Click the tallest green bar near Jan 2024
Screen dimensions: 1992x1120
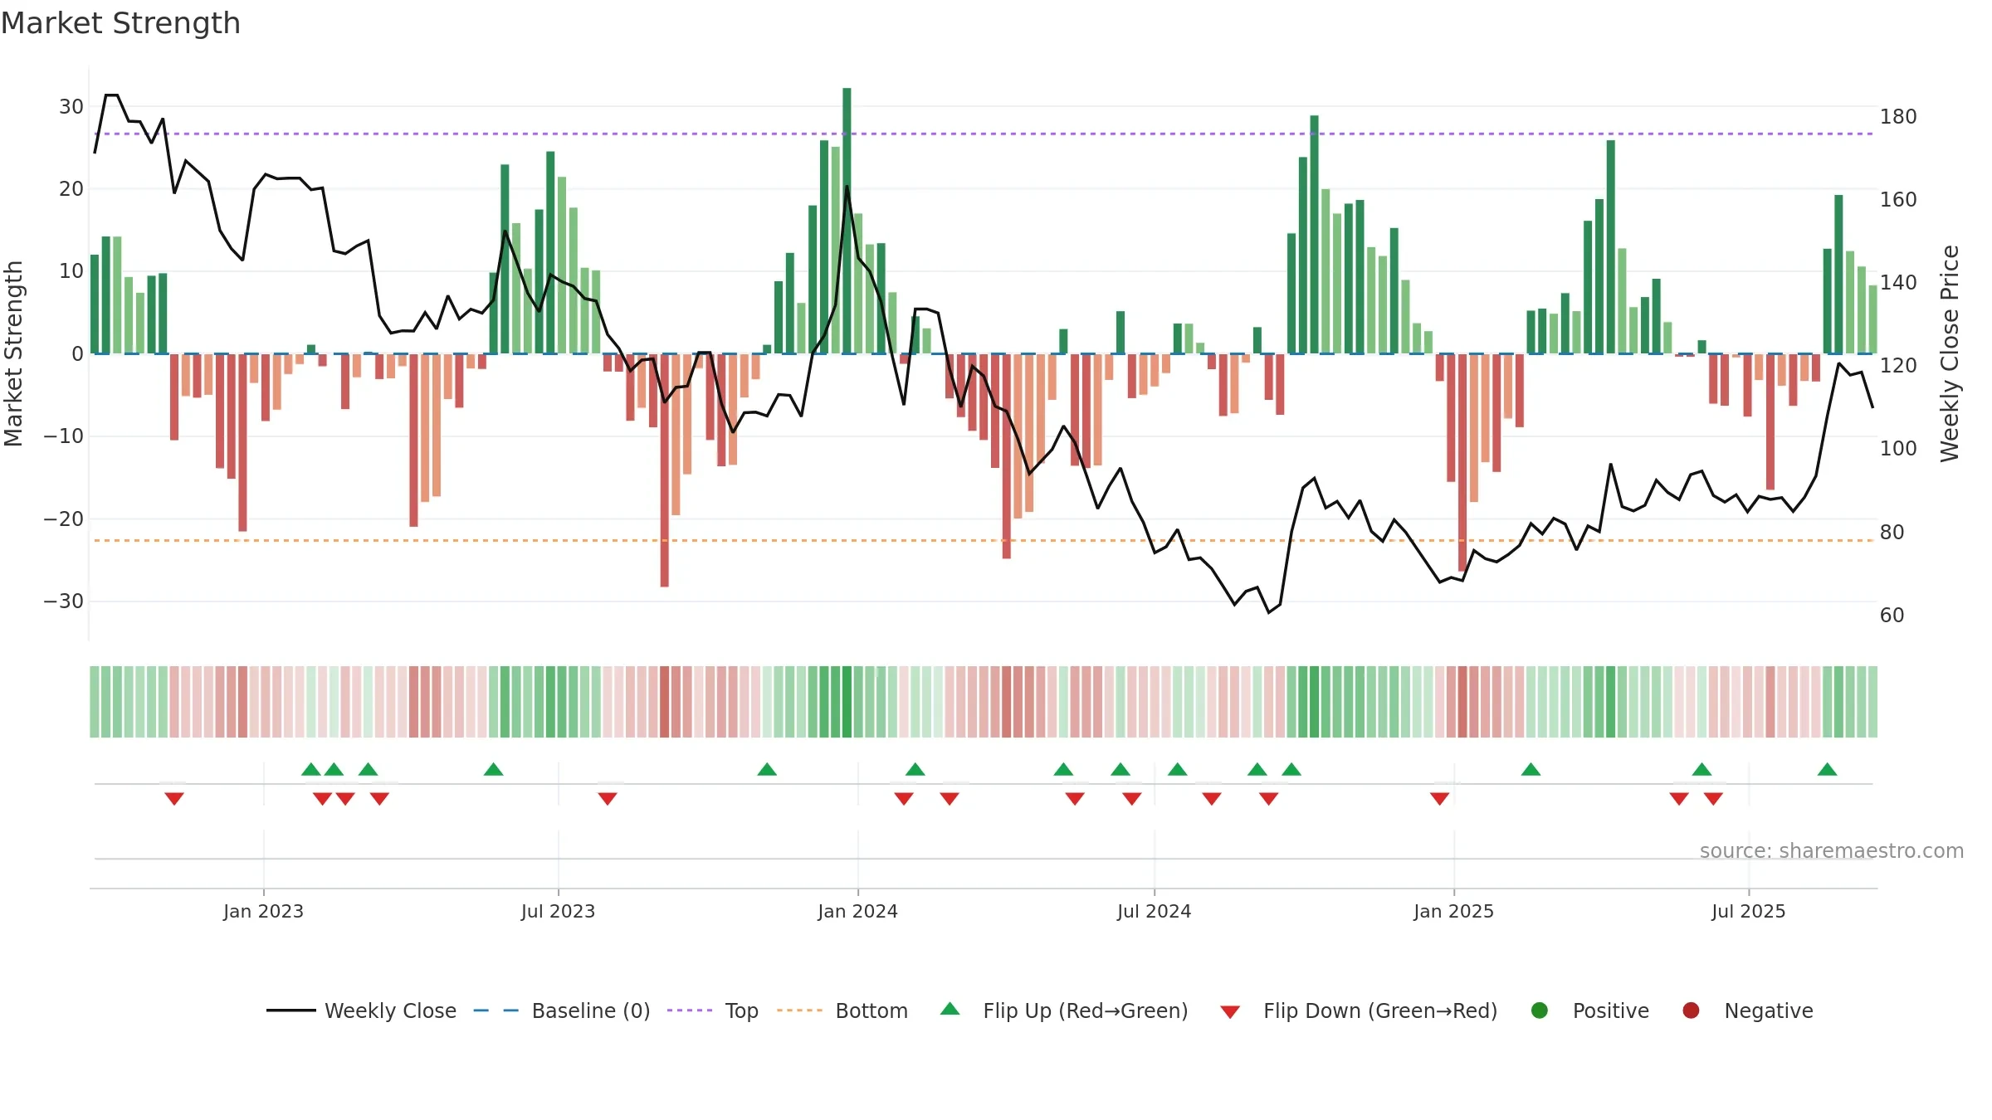pyautogui.click(x=847, y=221)
